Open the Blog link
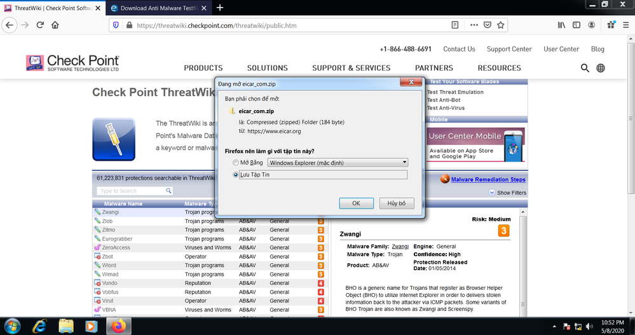This screenshot has height=335, width=635. click(597, 49)
